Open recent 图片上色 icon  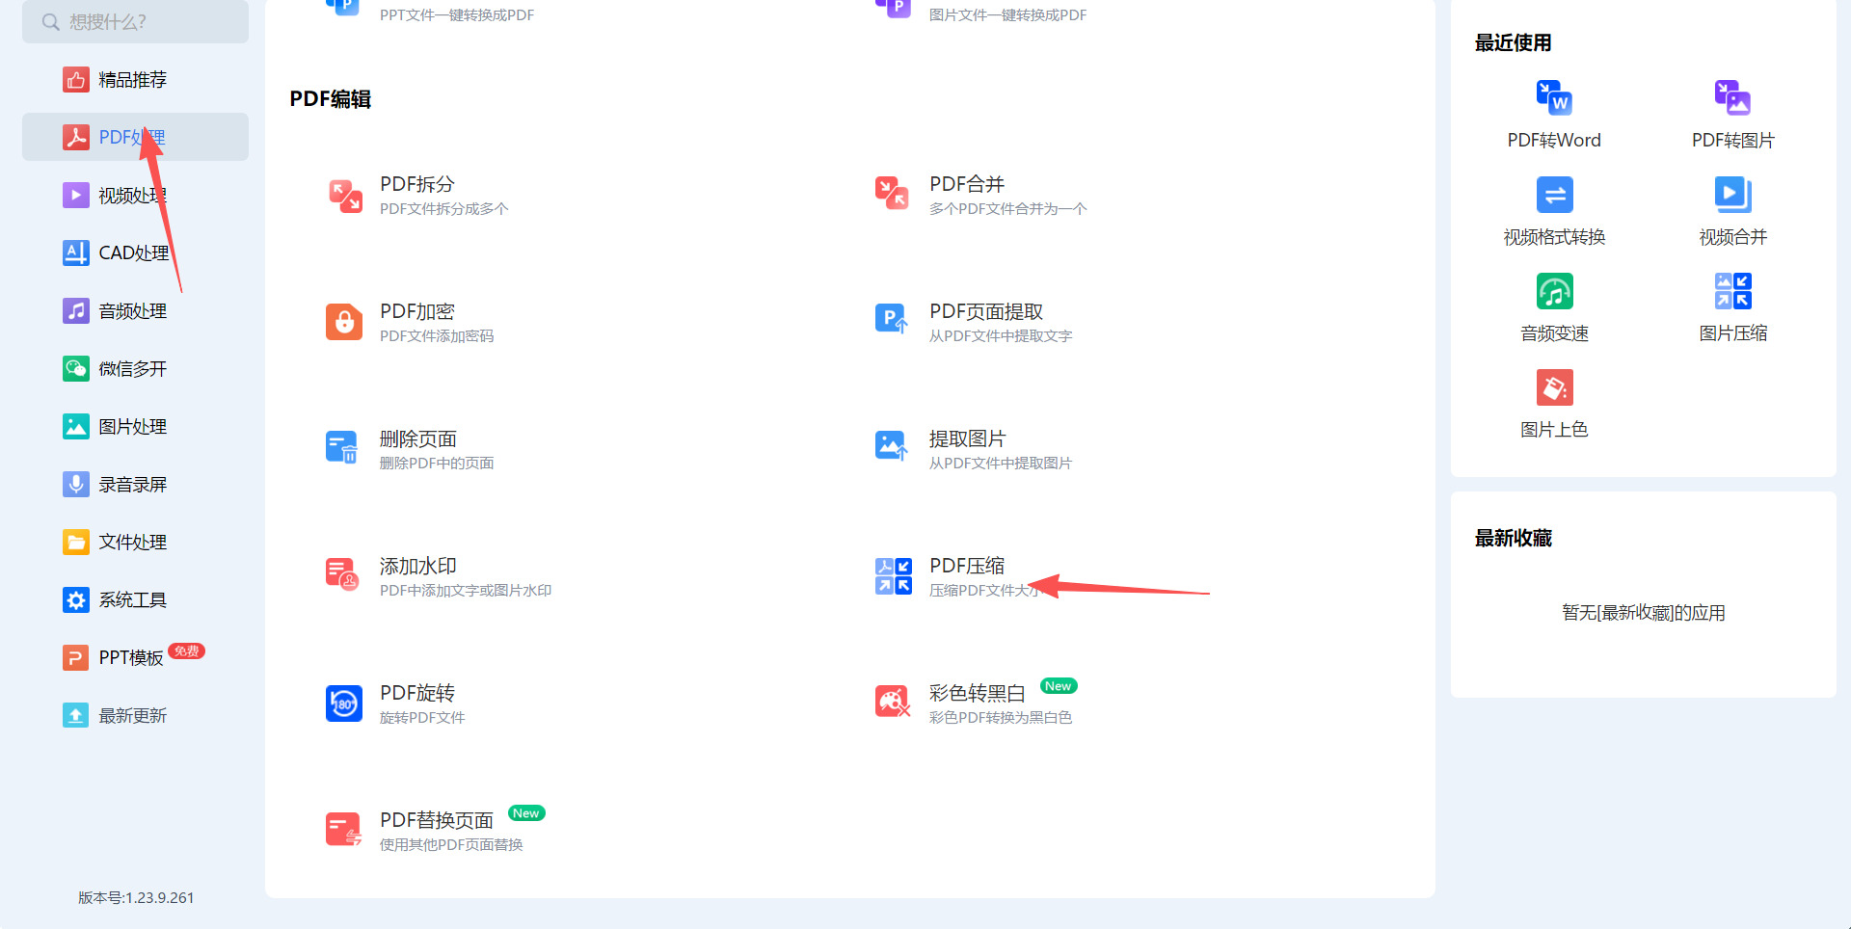tap(1554, 387)
